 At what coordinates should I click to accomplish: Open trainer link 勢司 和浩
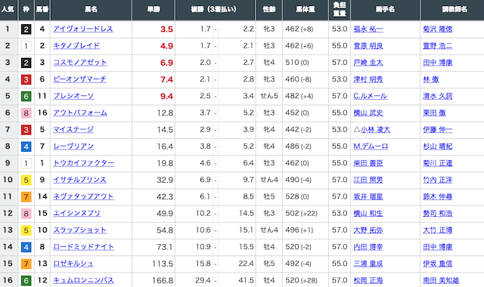click(438, 213)
